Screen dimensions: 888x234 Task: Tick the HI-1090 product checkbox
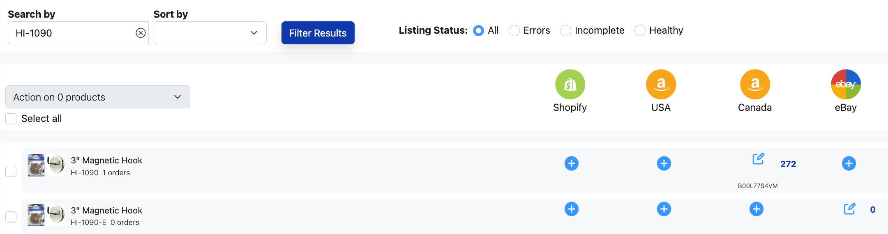pyautogui.click(x=11, y=171)
